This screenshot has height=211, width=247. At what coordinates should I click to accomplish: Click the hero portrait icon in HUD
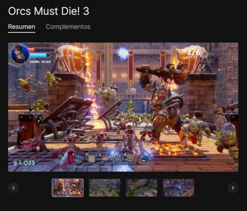coord(20,54)
